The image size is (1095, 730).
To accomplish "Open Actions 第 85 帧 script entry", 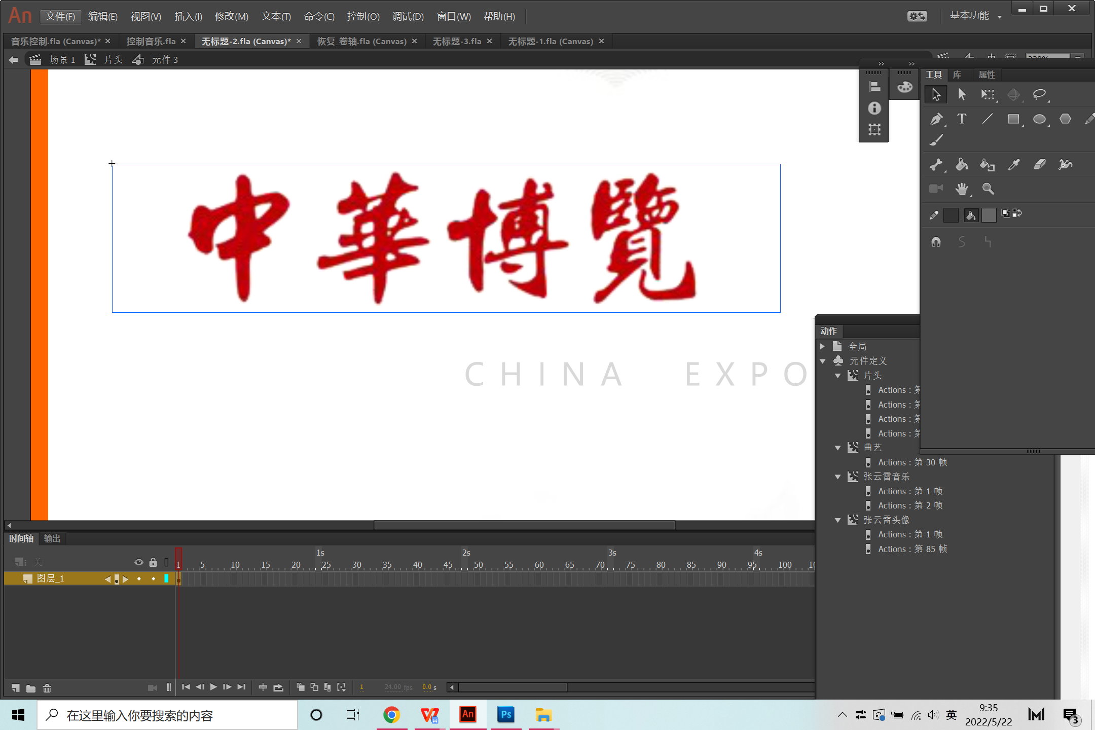I will pos(911,549).
